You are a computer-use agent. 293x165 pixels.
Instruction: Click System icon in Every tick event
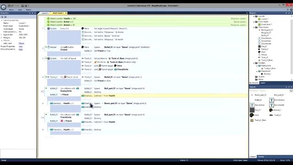[x=49, y=28]
